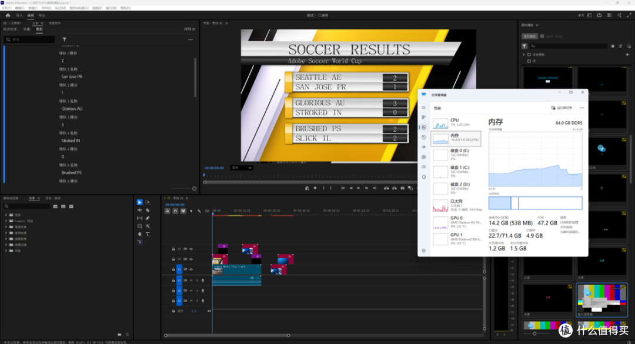Open the zoom level dropdown in Program monitor

242,168
